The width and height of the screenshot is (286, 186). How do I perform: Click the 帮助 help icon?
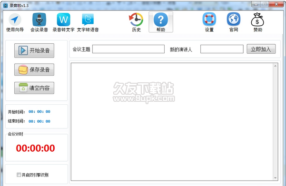[161, 22]
